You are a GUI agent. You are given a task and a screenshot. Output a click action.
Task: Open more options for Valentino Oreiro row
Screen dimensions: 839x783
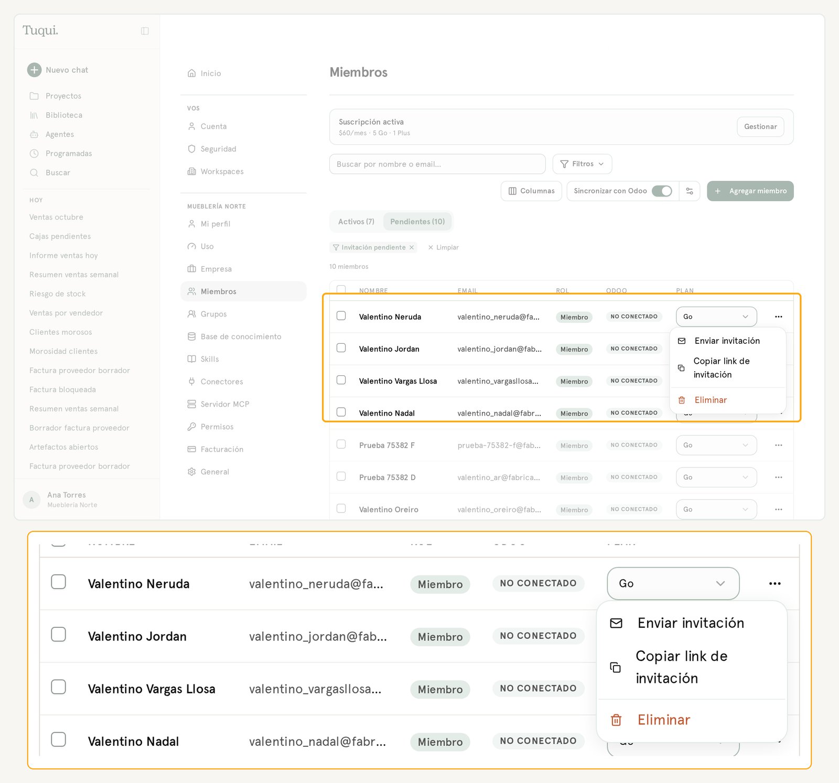coord(779,509)
